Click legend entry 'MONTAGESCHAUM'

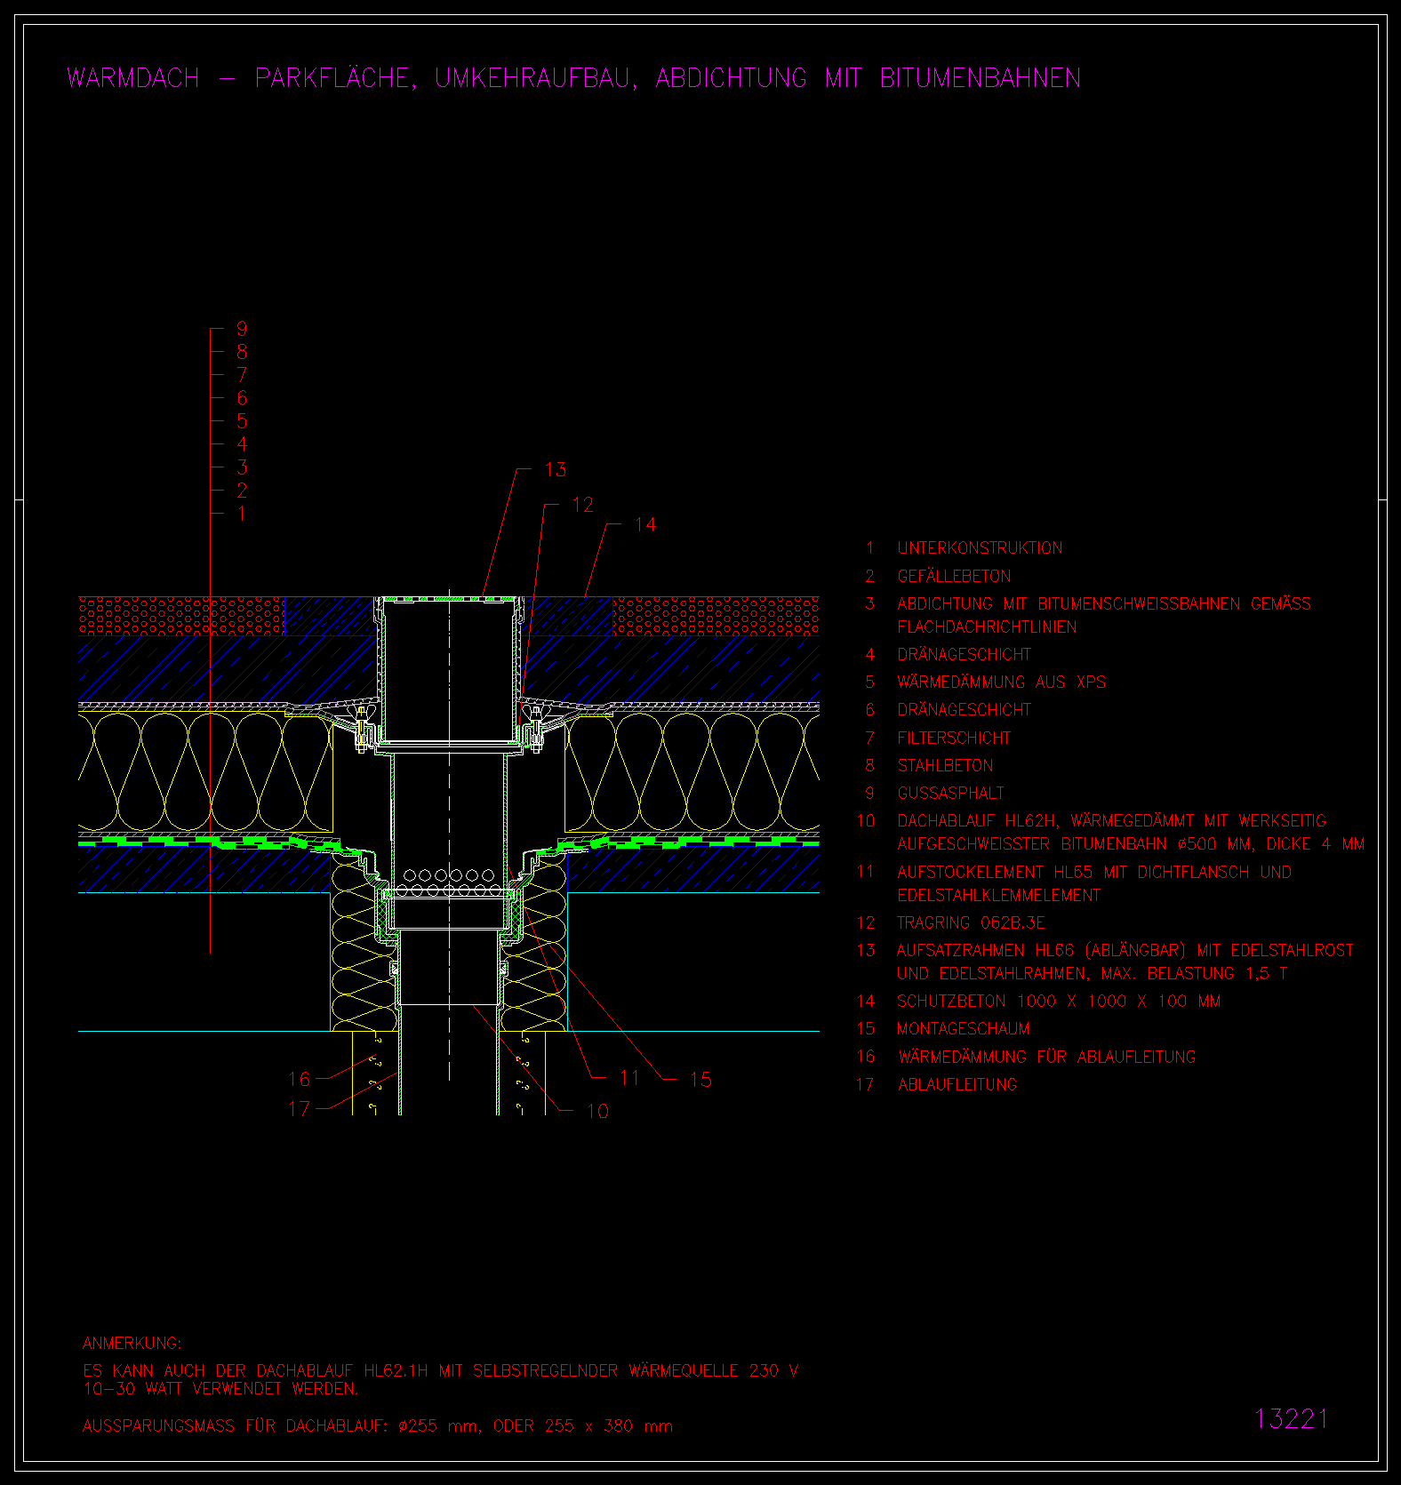[x=963, y=1028]
